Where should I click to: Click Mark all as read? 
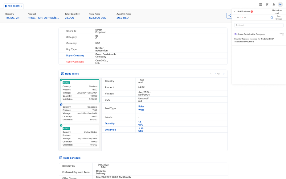coord(276,11)
